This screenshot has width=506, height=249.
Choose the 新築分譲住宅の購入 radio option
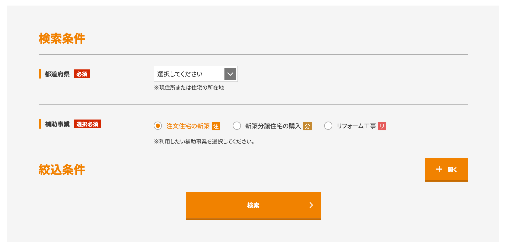(x=237, y=126)
